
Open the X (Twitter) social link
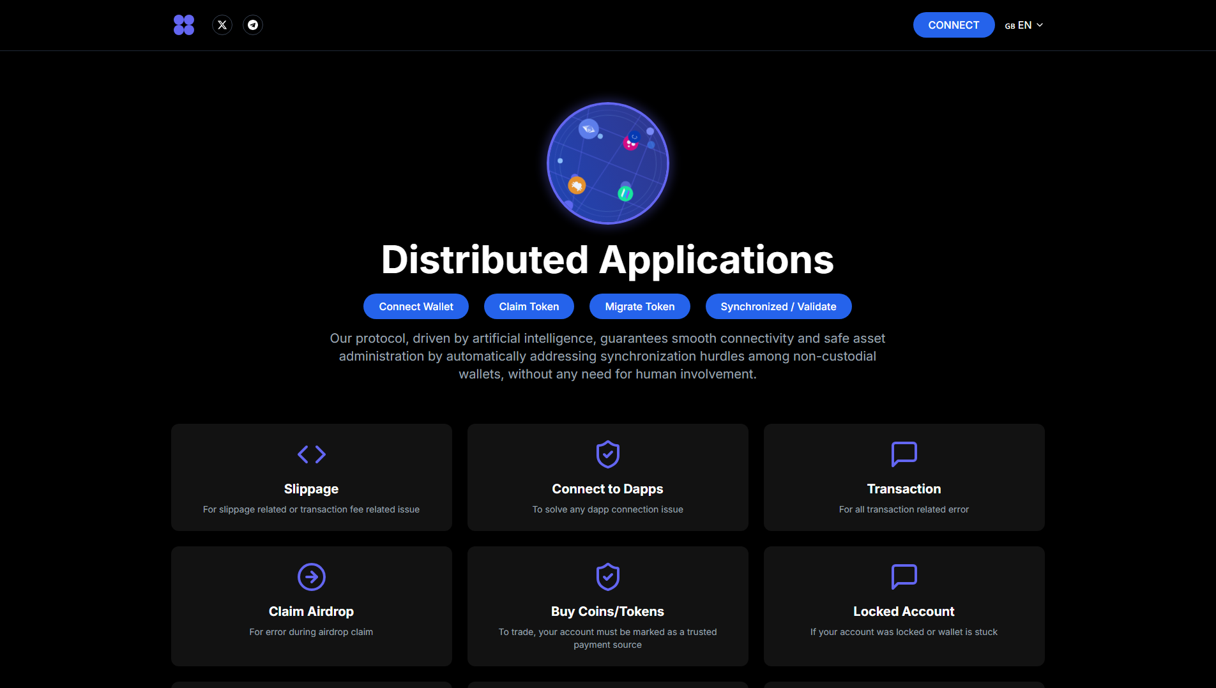(222, 25)
